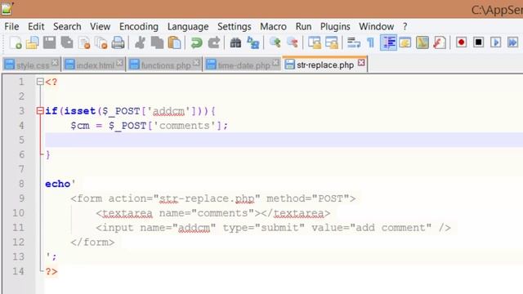Open the Edit menu
Viewport: 523px width, 294px height.
[36, 26]
